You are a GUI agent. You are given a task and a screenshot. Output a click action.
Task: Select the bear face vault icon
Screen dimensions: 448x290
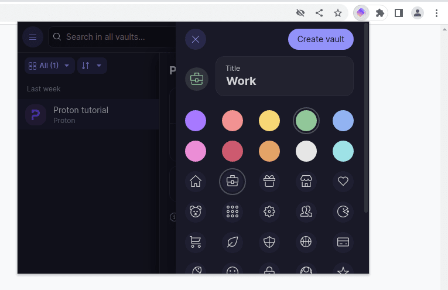click(x=196, y=211)
